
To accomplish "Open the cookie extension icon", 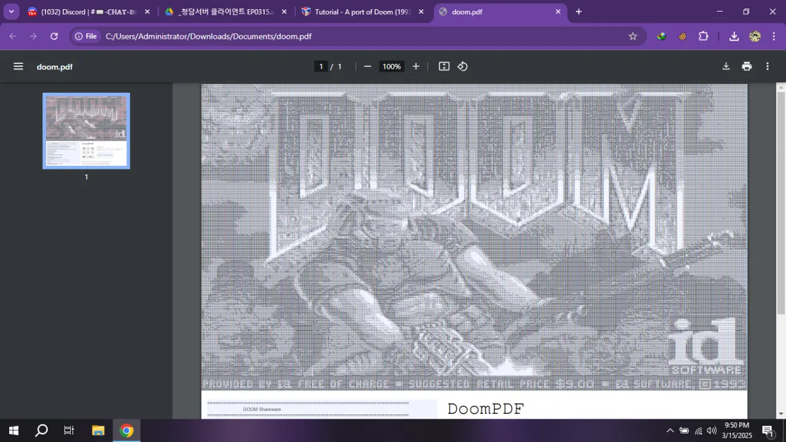I will 682,36.
